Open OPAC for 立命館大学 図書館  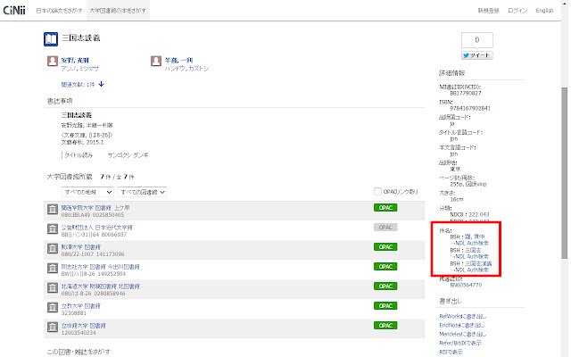385,326
